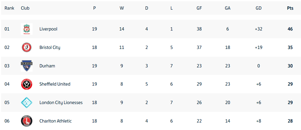Image resolution: width=301 pixels, height=130 pixels.
Task: Open London City Lionesses club name
Action: (x=61, y=102)
